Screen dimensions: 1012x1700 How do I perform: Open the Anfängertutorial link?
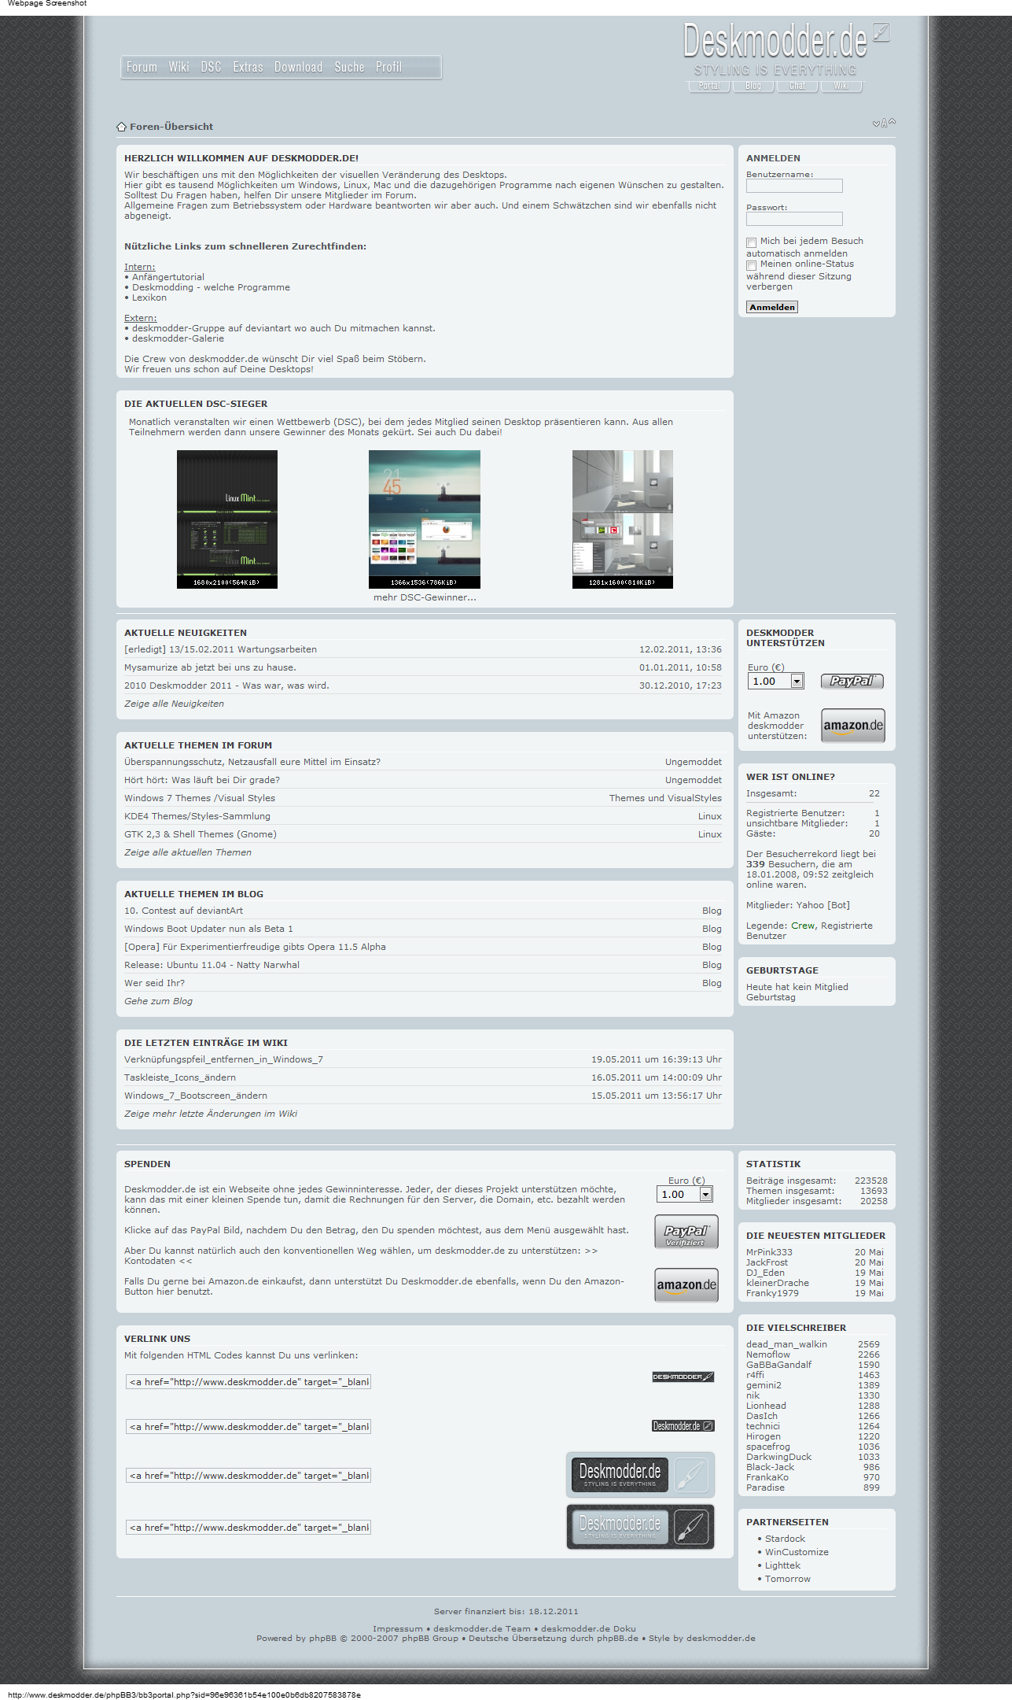[x=168, y=277]
